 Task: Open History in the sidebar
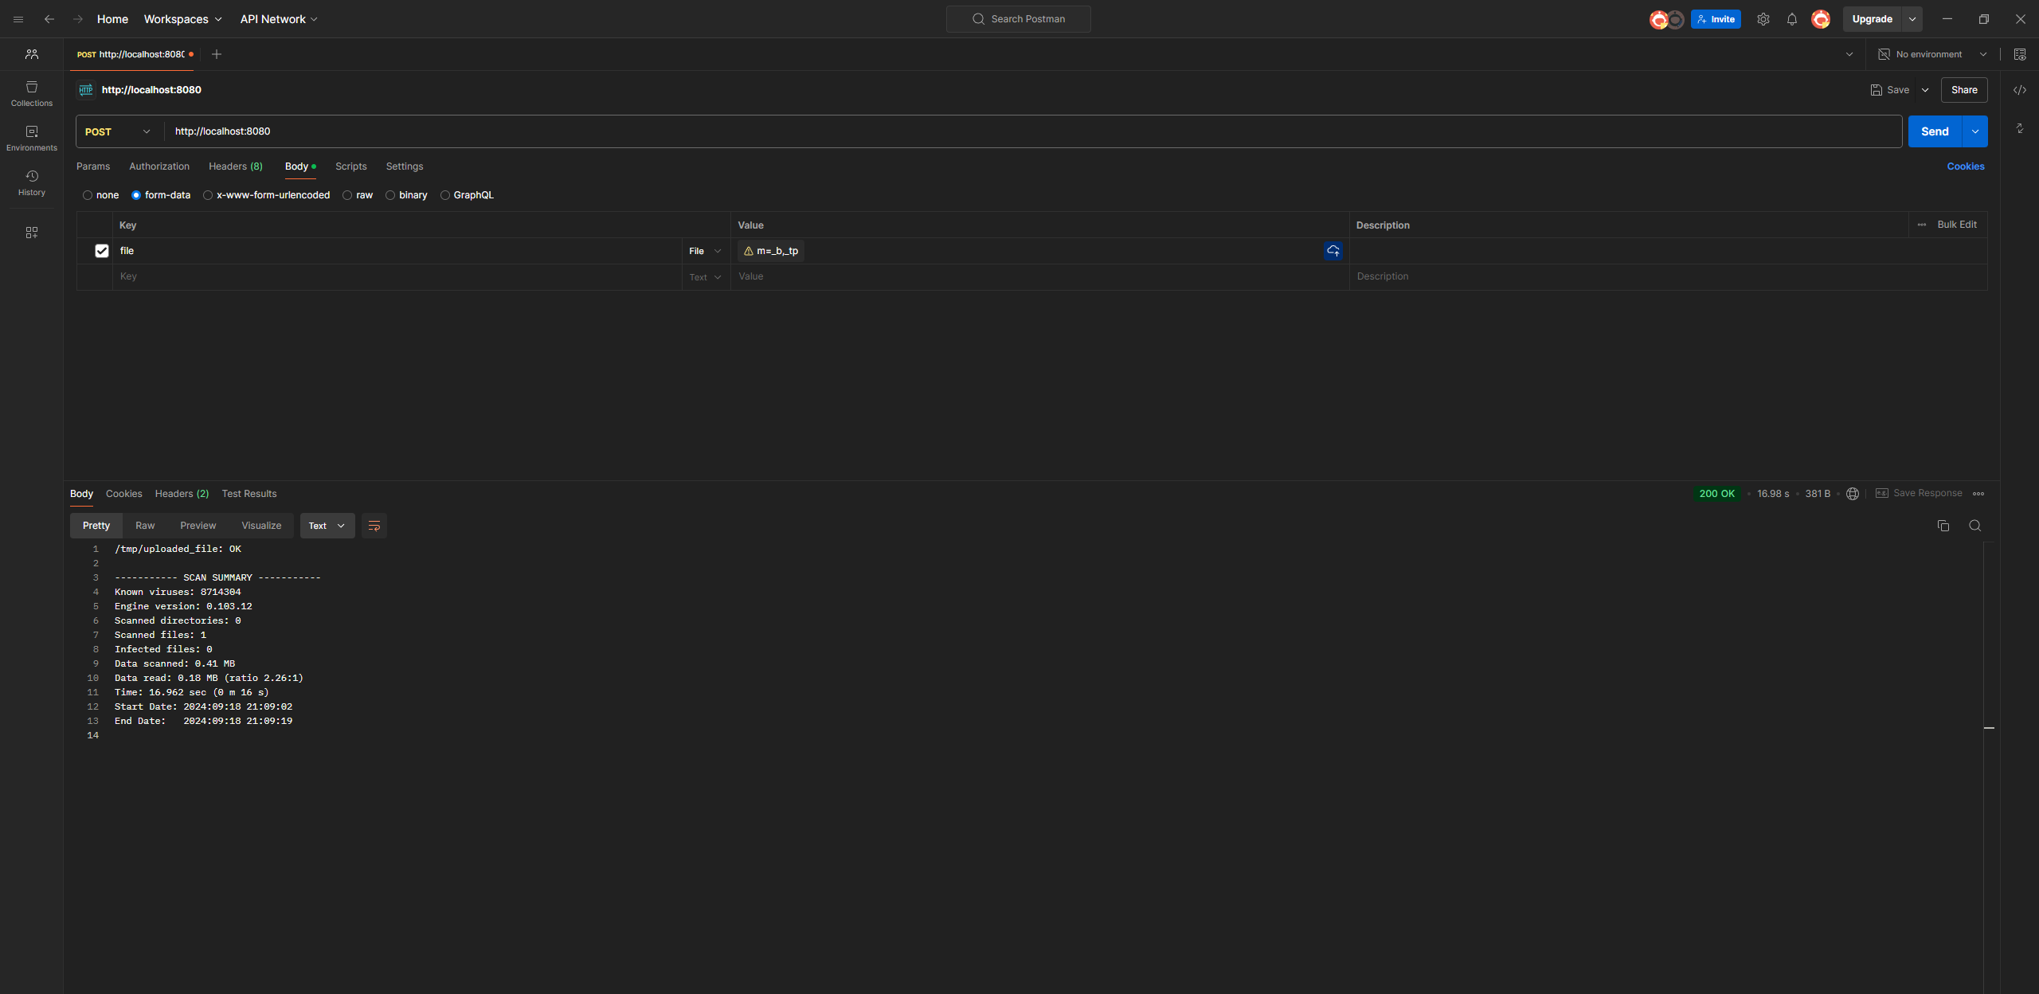pos(32,182)
